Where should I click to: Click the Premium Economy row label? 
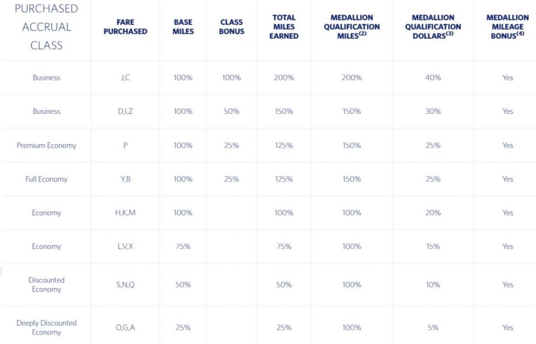coord(46,145)
